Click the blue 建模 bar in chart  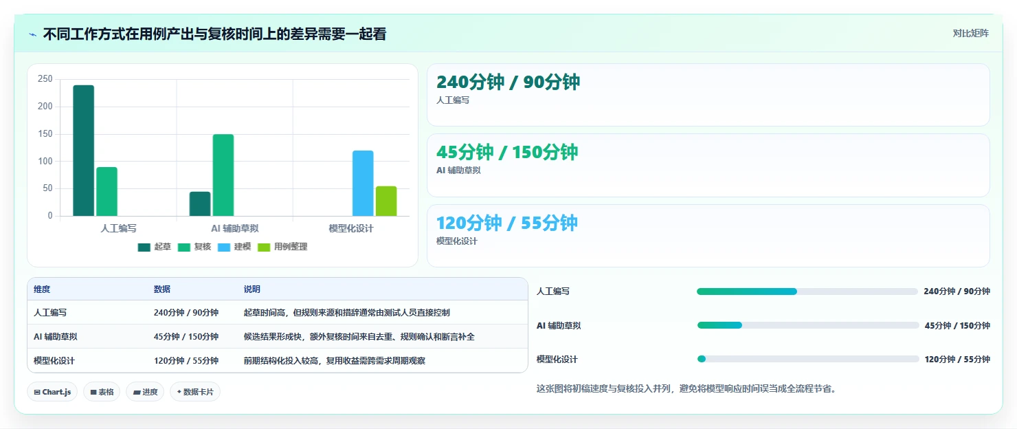pos(363,184)
